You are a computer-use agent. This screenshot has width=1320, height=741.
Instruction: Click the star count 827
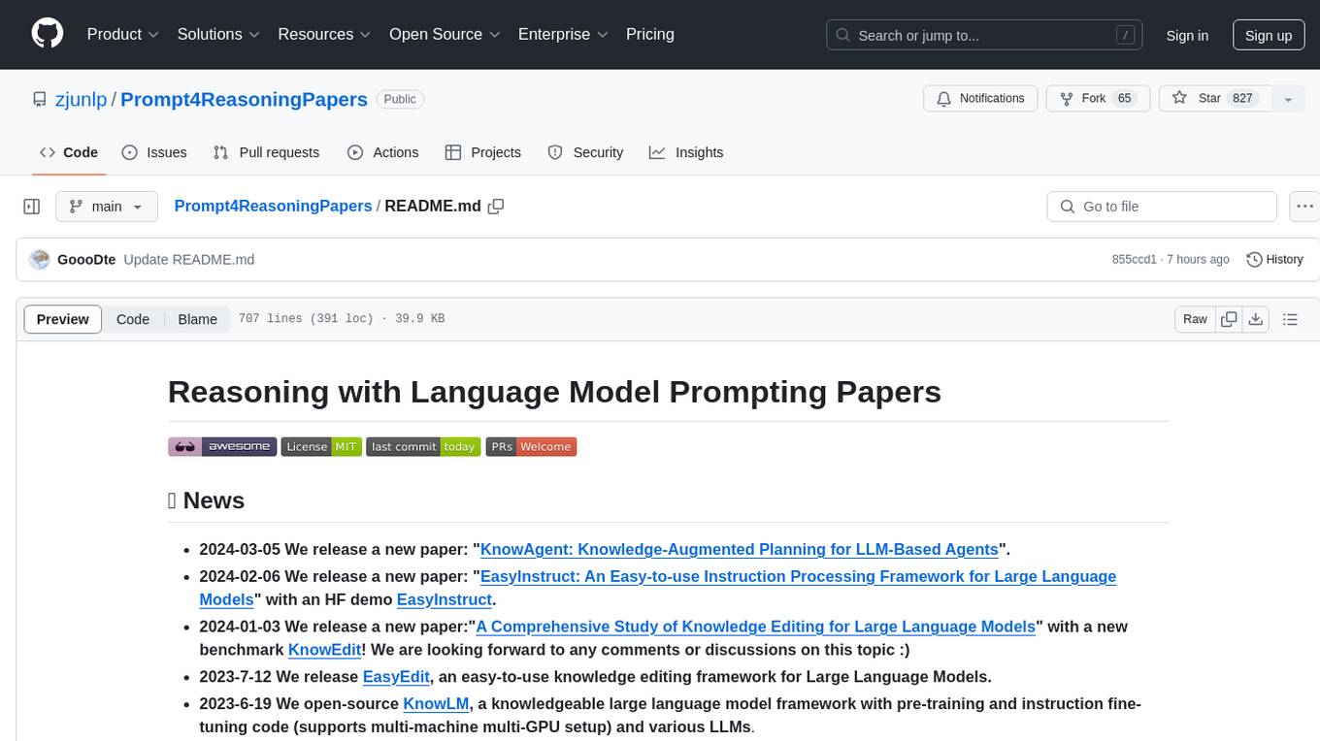(1243, 99)
